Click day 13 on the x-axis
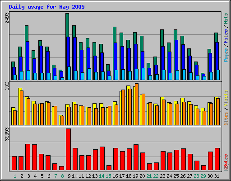 [95, 176]
